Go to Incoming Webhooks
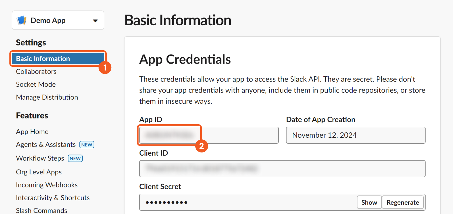Viewport: 453px width, 214px height. [x=47, y=185]
